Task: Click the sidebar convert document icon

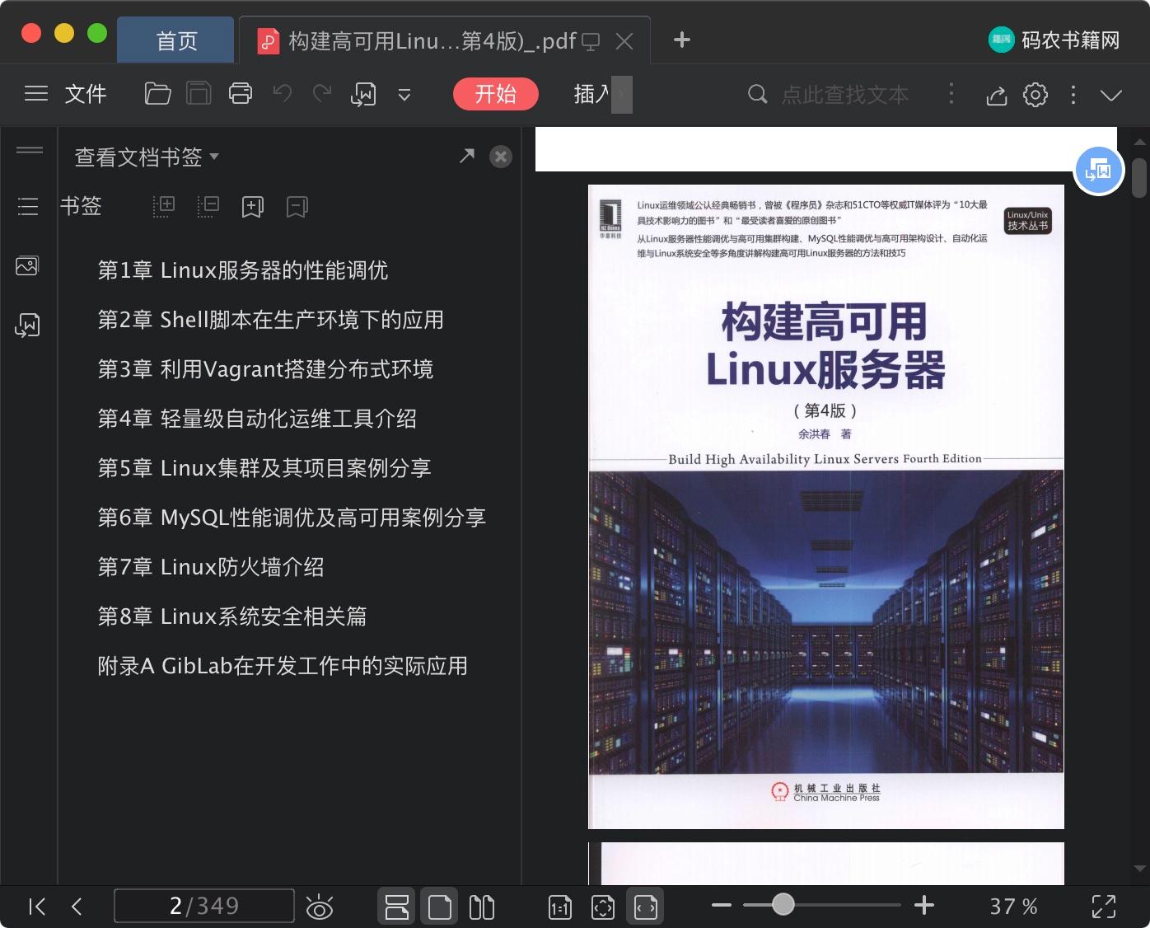Action: coord(27,326)
